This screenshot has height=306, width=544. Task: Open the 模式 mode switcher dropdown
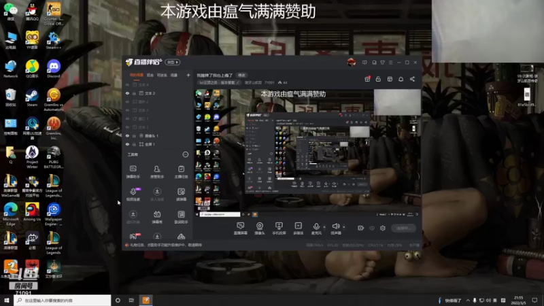point(173,62)
